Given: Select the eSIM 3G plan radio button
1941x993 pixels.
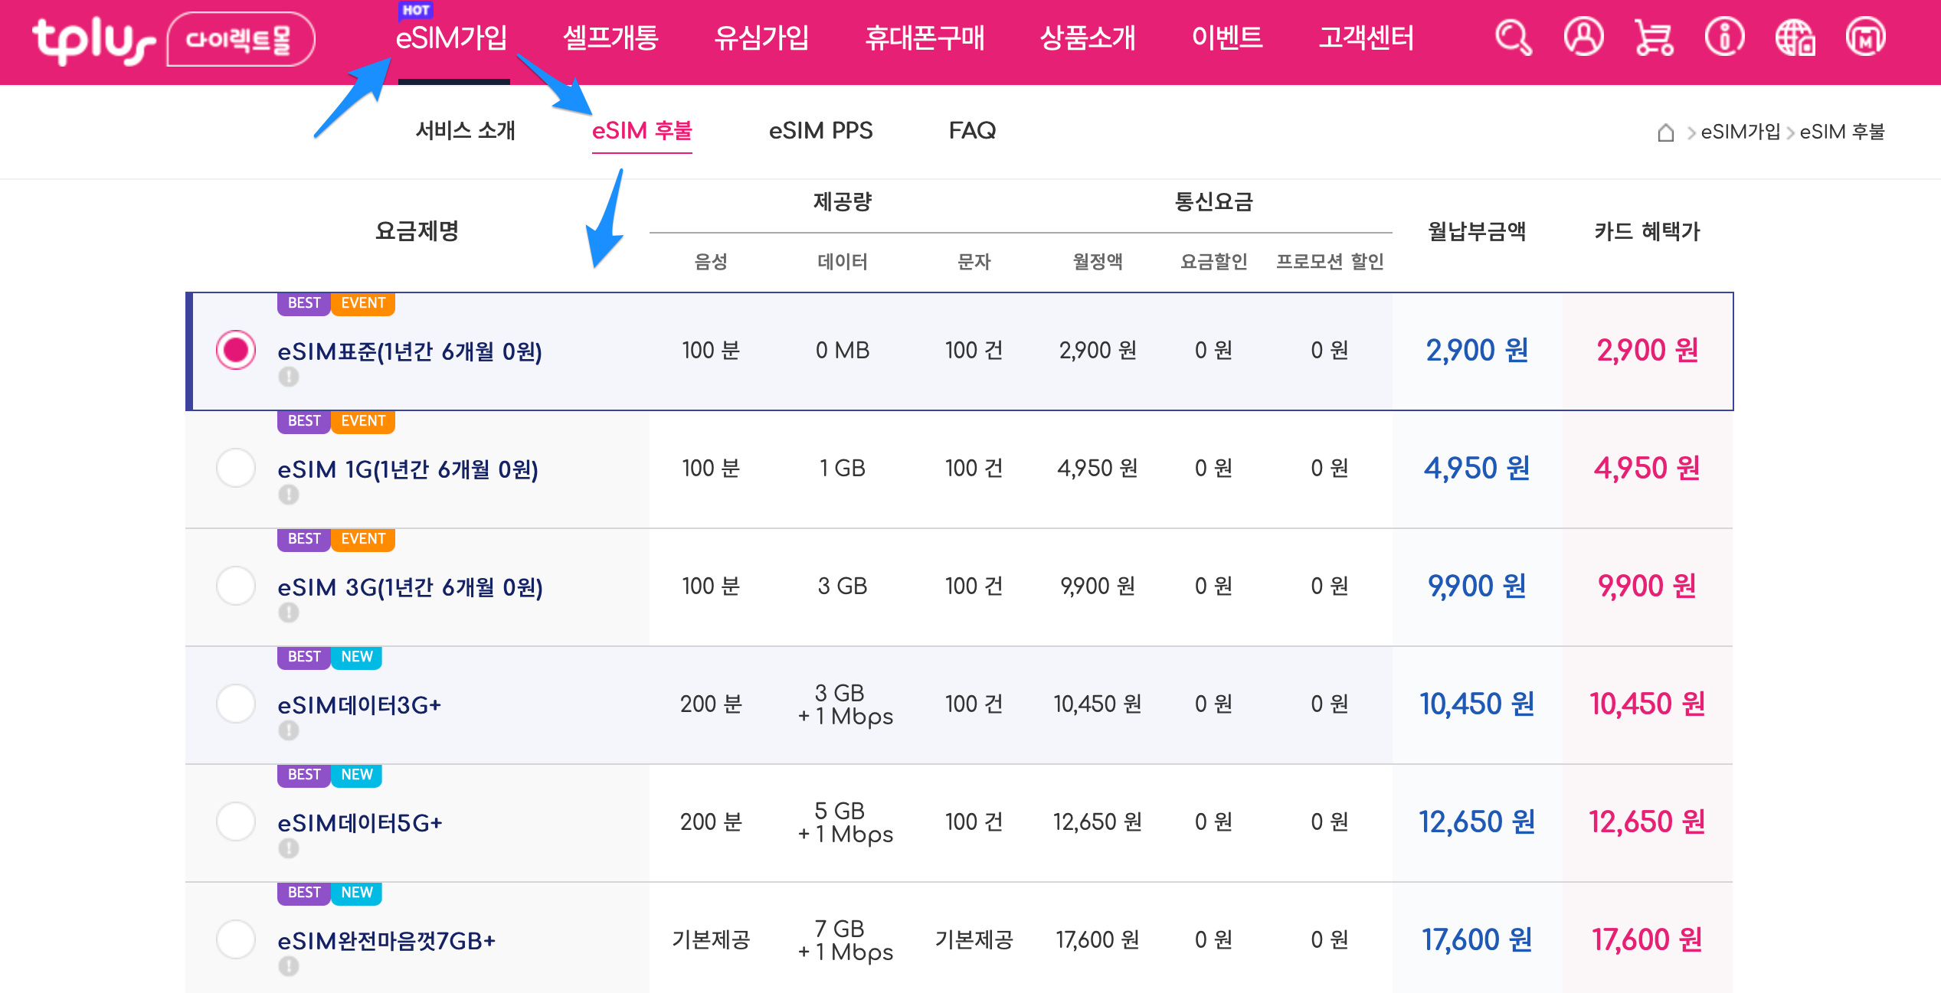Looking at the screenshot, I should tap(236, 586).
